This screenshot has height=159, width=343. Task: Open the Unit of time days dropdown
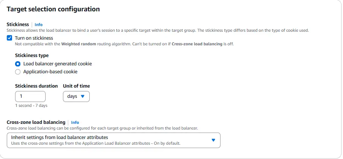pyautogui.click(x=76, y=97)
